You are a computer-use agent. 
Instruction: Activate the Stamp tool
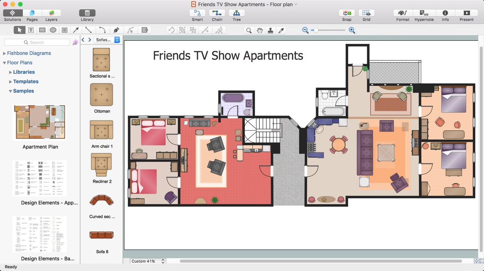tap(270, 30)
